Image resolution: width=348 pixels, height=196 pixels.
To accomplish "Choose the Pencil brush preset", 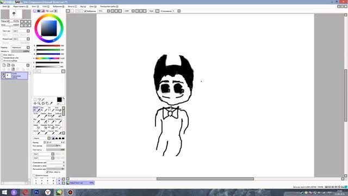I will coord(36,109).
